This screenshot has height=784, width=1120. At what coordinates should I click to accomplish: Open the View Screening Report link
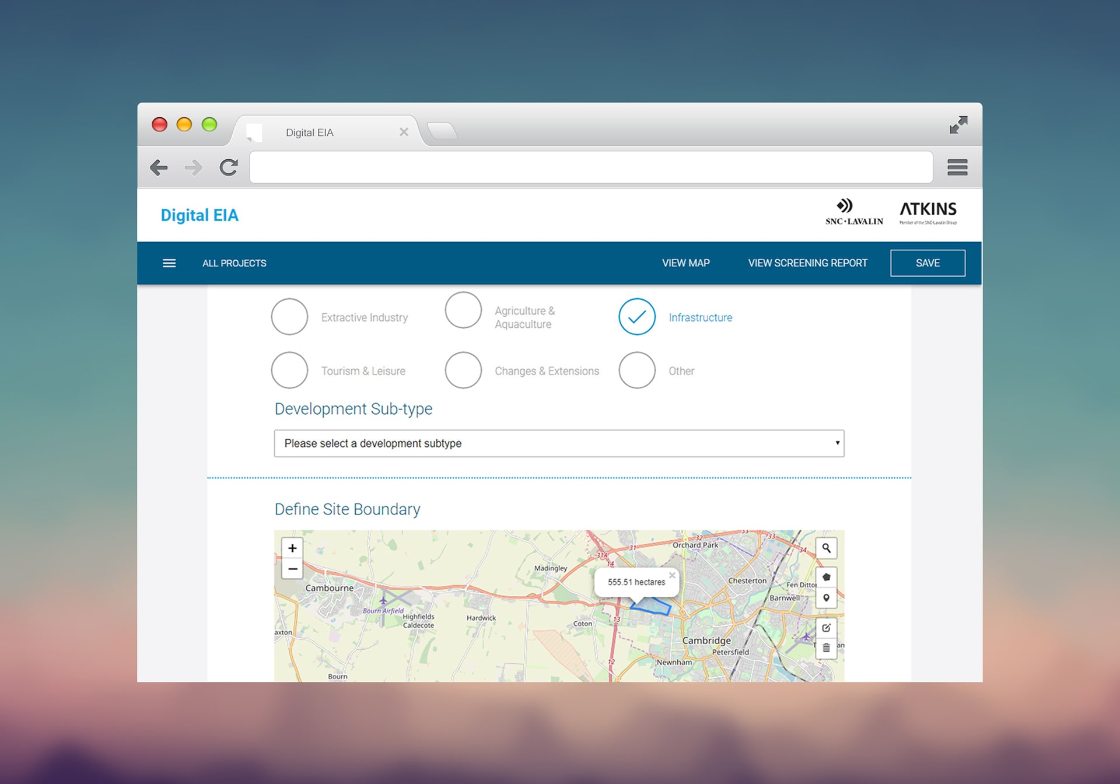807,263
